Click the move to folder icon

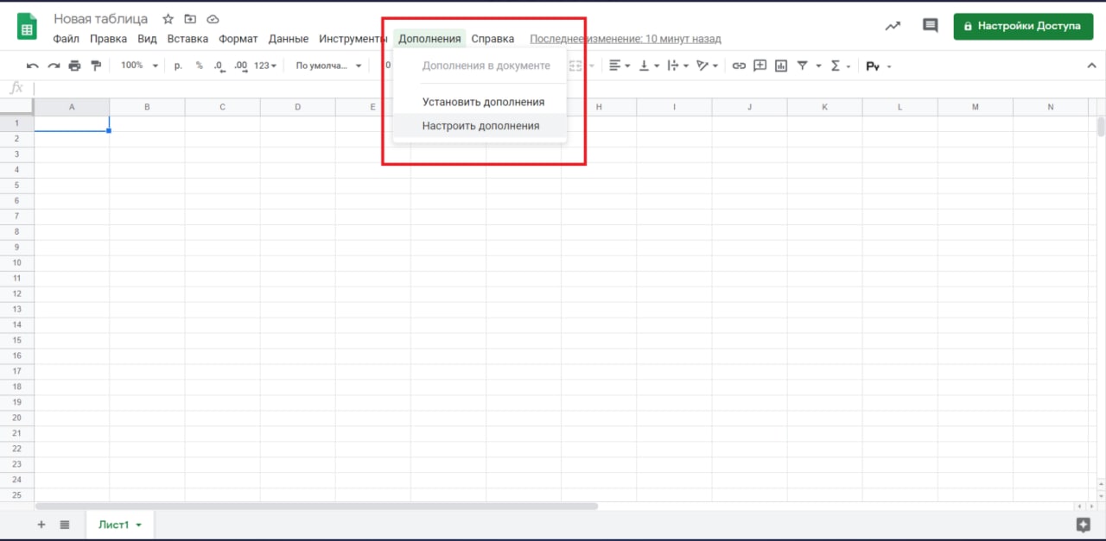click(190, 19)
